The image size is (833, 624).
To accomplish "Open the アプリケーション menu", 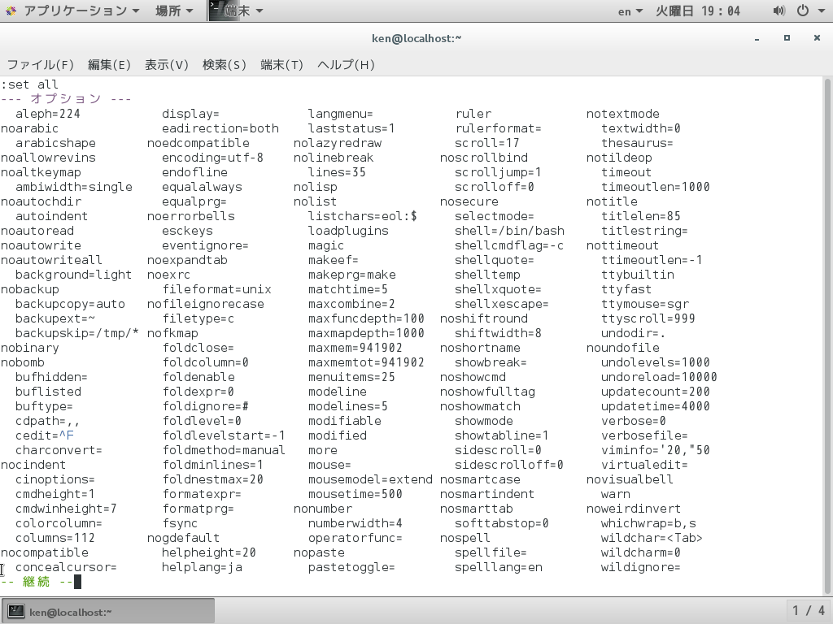I will pyautogui.click(x=81, y=11).
